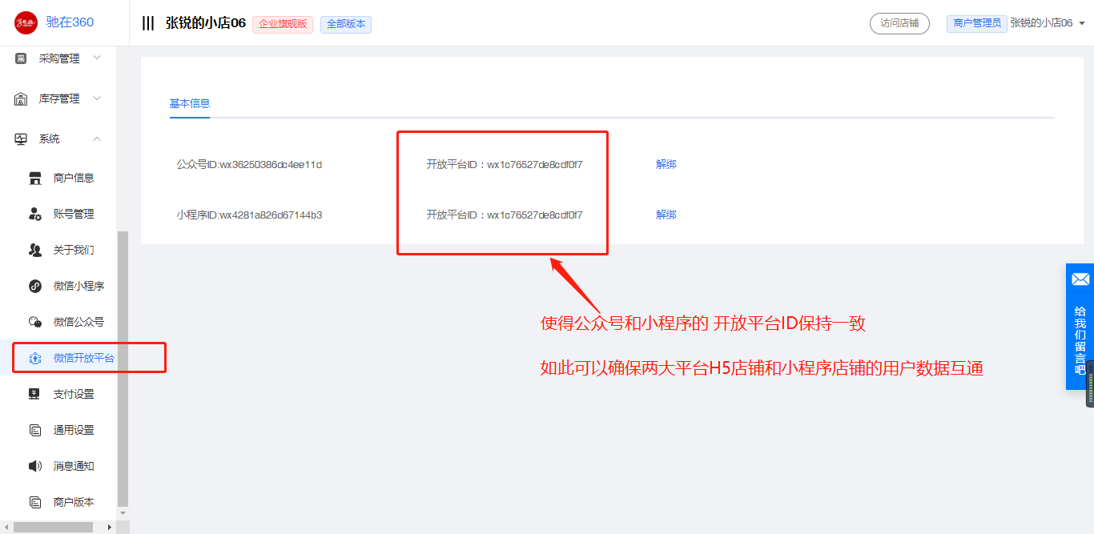Click the 采购管理 menu icon
This screenshot has height=534, width=1094.
pos(21,58)
